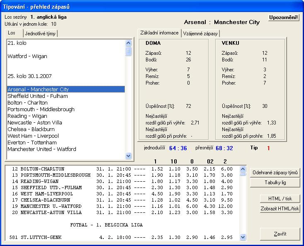Viewport: 304px width, 246px height.
Task: Click the HTML / tisk button
Action: [x=280, y=199]
